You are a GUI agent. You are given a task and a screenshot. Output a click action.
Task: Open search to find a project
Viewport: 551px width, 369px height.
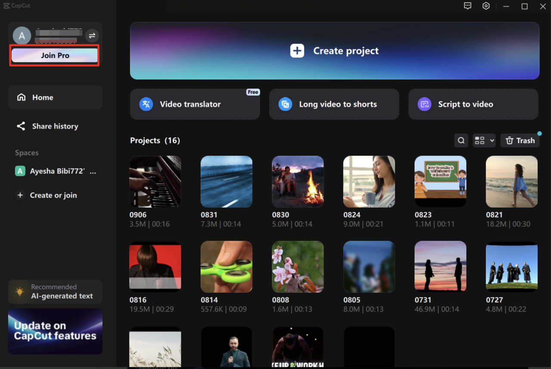(461, 140)
